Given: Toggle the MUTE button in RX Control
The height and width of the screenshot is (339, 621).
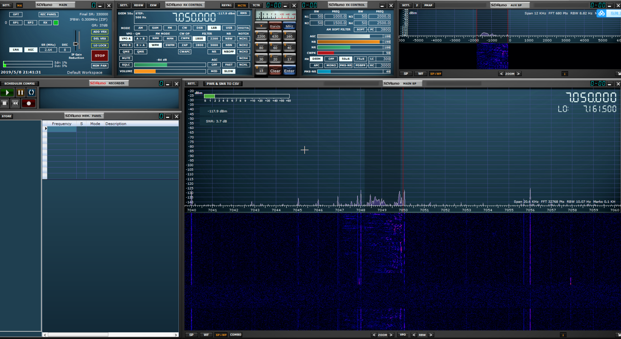Looking at the screenshot, I should 126,58.
